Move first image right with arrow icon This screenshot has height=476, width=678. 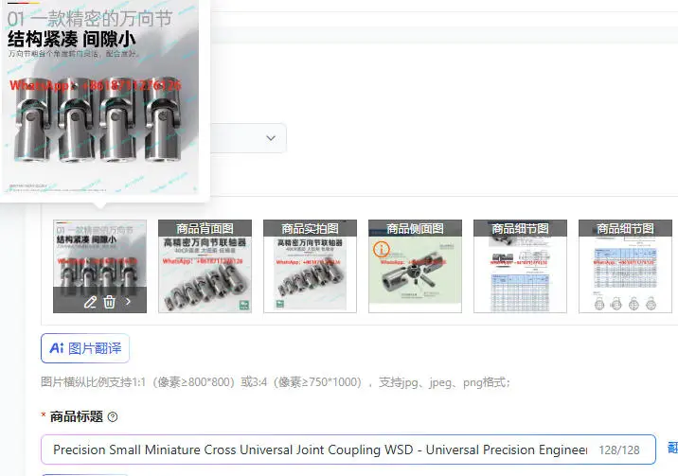point(128,302)
